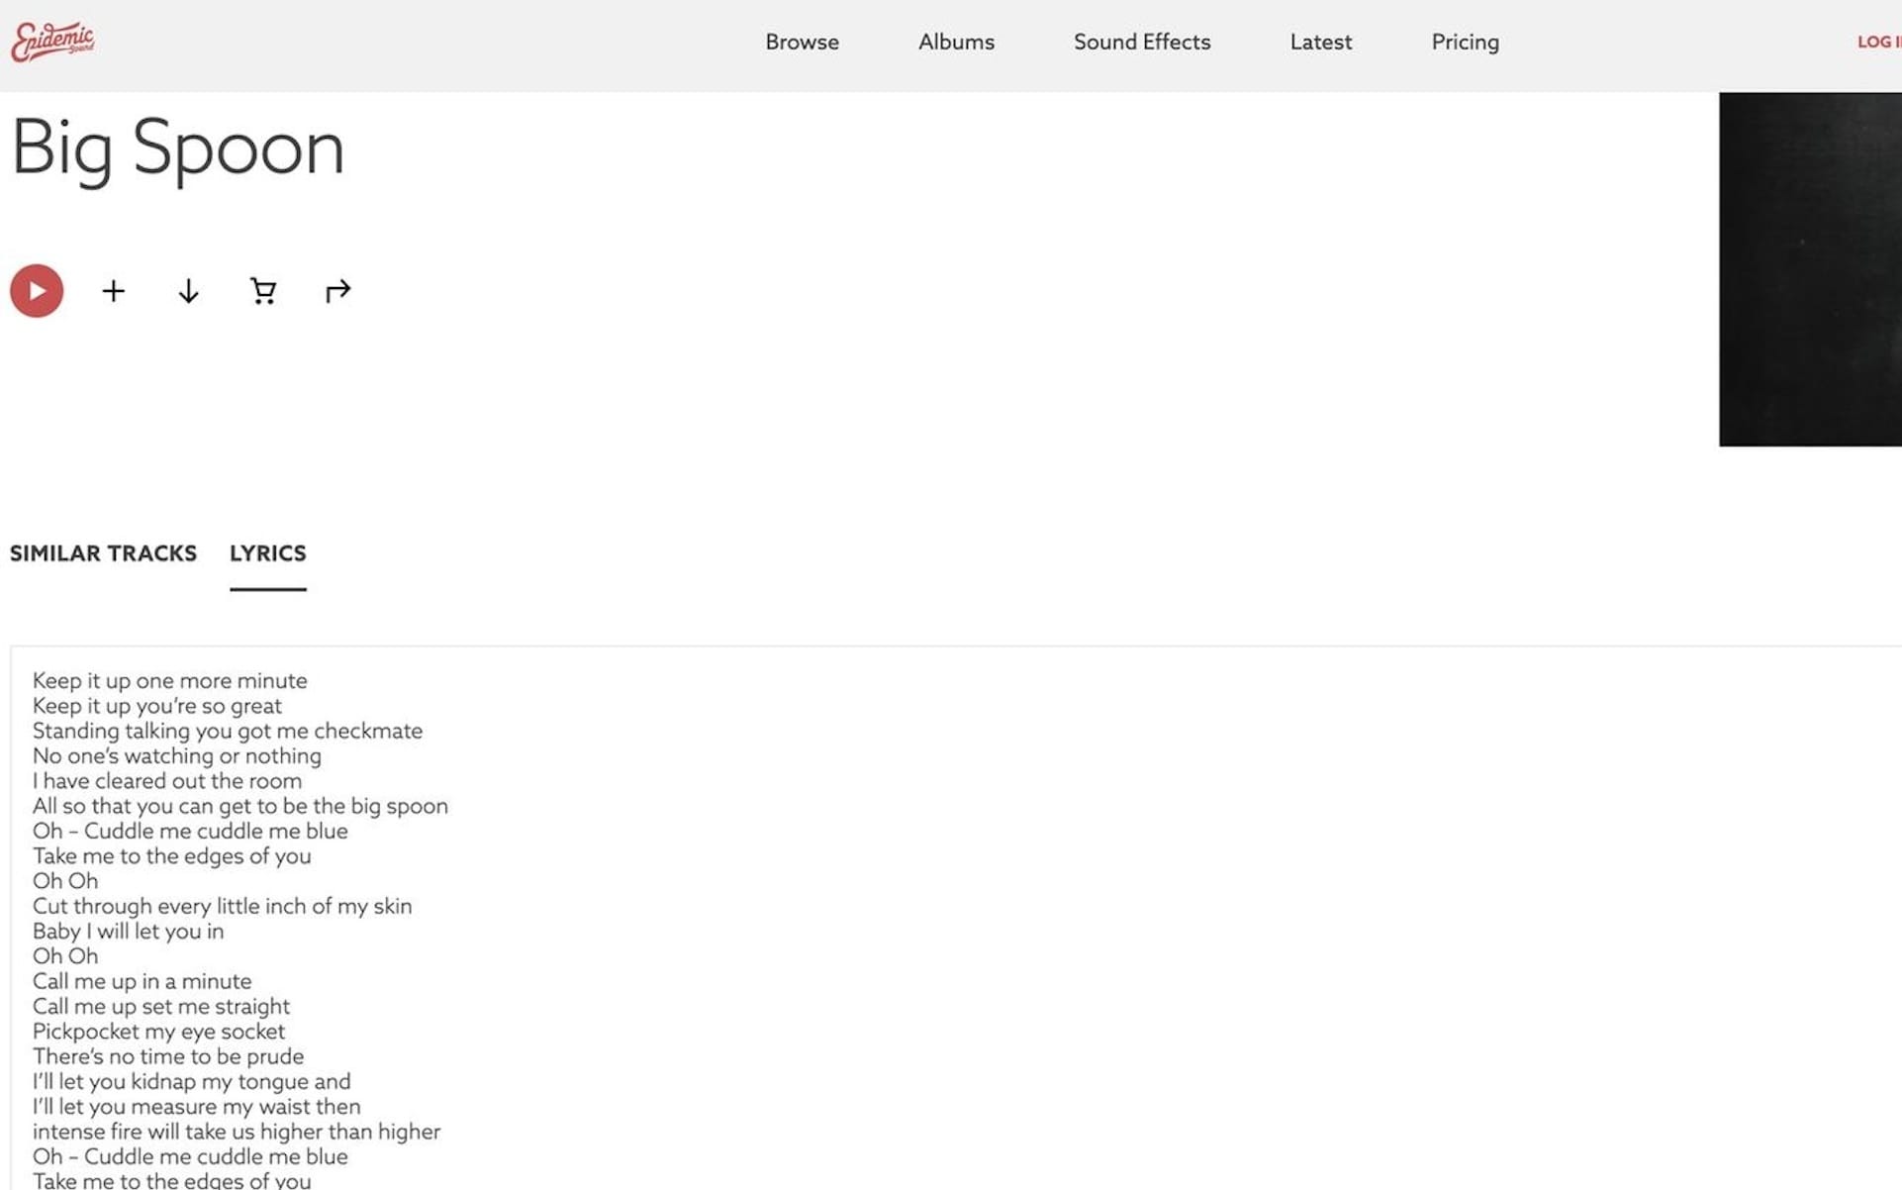Image resolution: width=1902 pixels, height=1190 pixels.
Task: Go home via Epidemic Sound logo
Action: [x=52, y=42]
